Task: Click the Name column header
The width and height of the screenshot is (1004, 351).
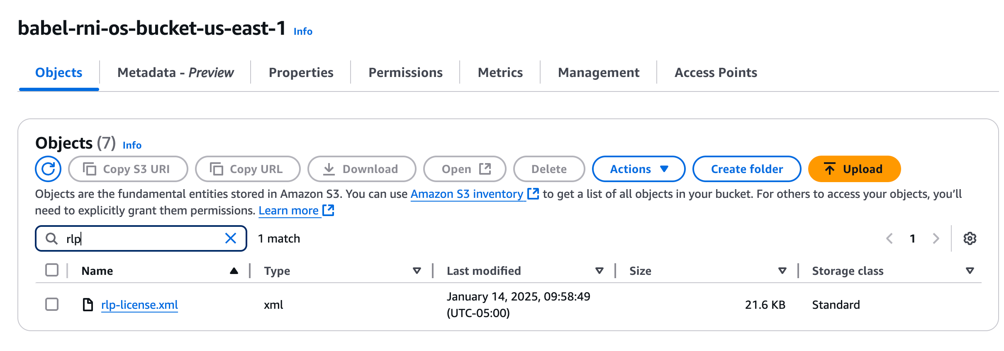Action: coord(97,271)
